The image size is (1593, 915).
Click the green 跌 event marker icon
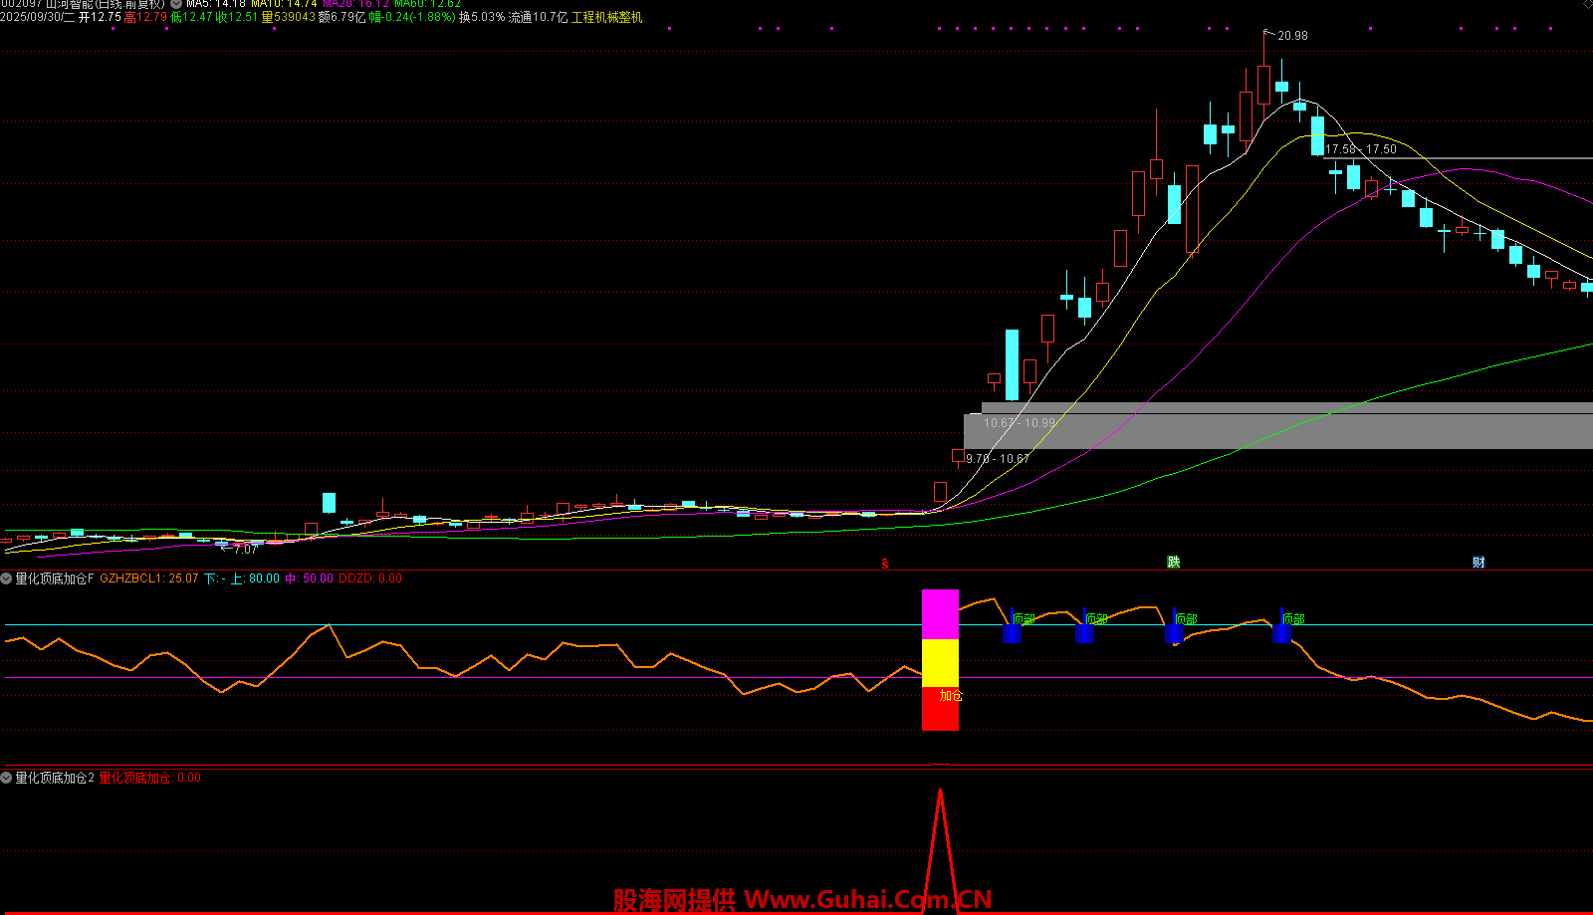pyautogui.click(x=1173, y=563)
